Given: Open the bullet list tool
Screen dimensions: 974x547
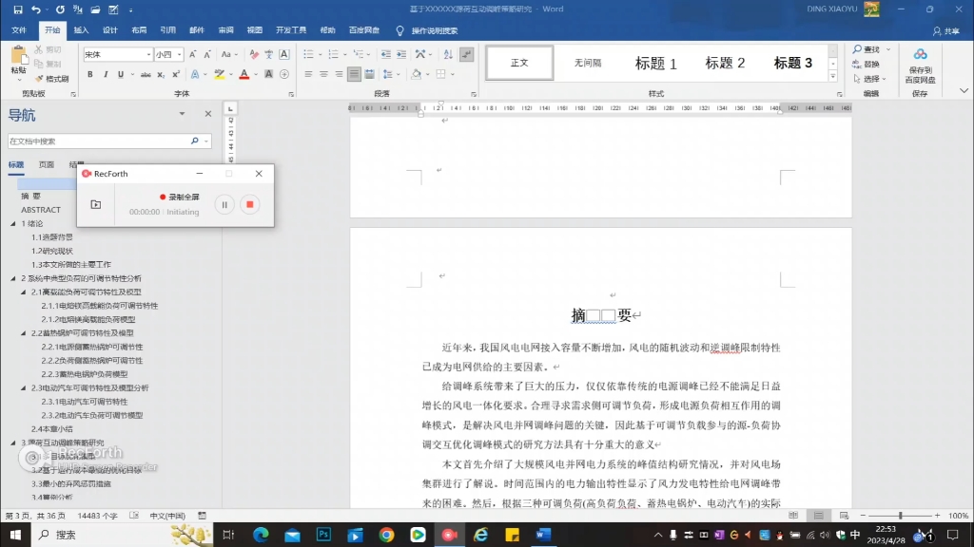Looking at the screenshot, I should (309, 54).
